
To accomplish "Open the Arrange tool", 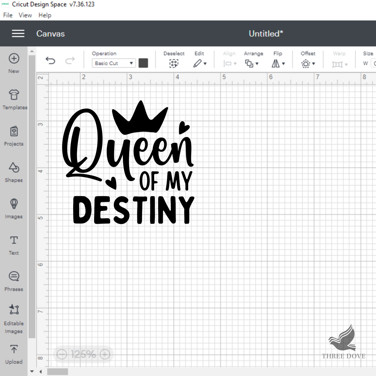I will [249, 63].
